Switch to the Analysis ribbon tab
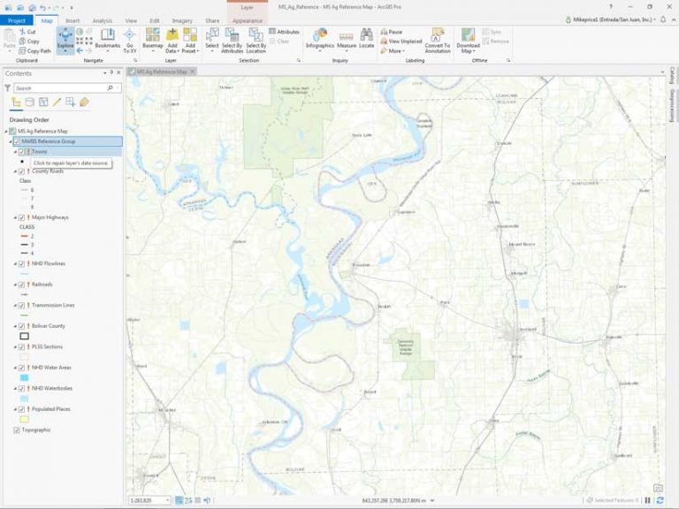Image resolution: width=679 pixels, height=509 pixels. tap(103, 20)
